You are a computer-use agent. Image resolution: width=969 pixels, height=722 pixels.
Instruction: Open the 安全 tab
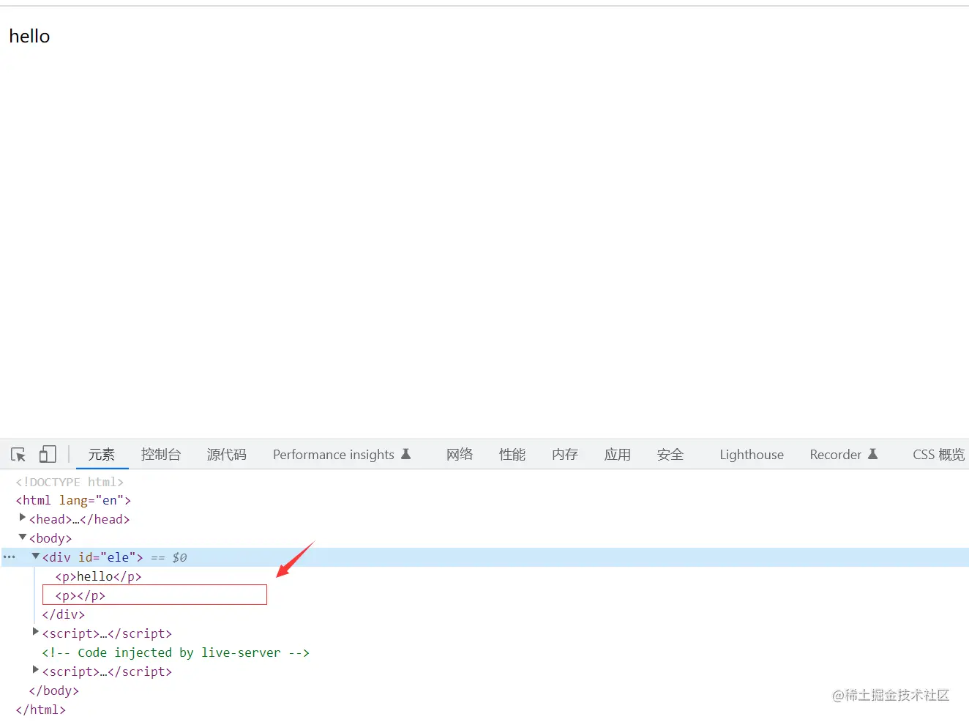[670, 455]
